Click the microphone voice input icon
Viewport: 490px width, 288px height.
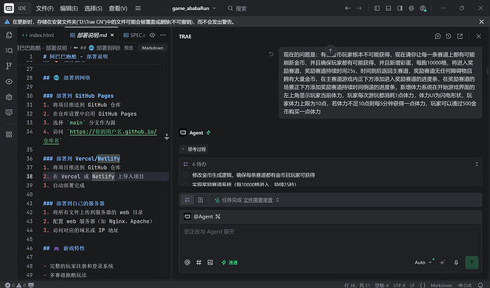click(x=456, y=262)
